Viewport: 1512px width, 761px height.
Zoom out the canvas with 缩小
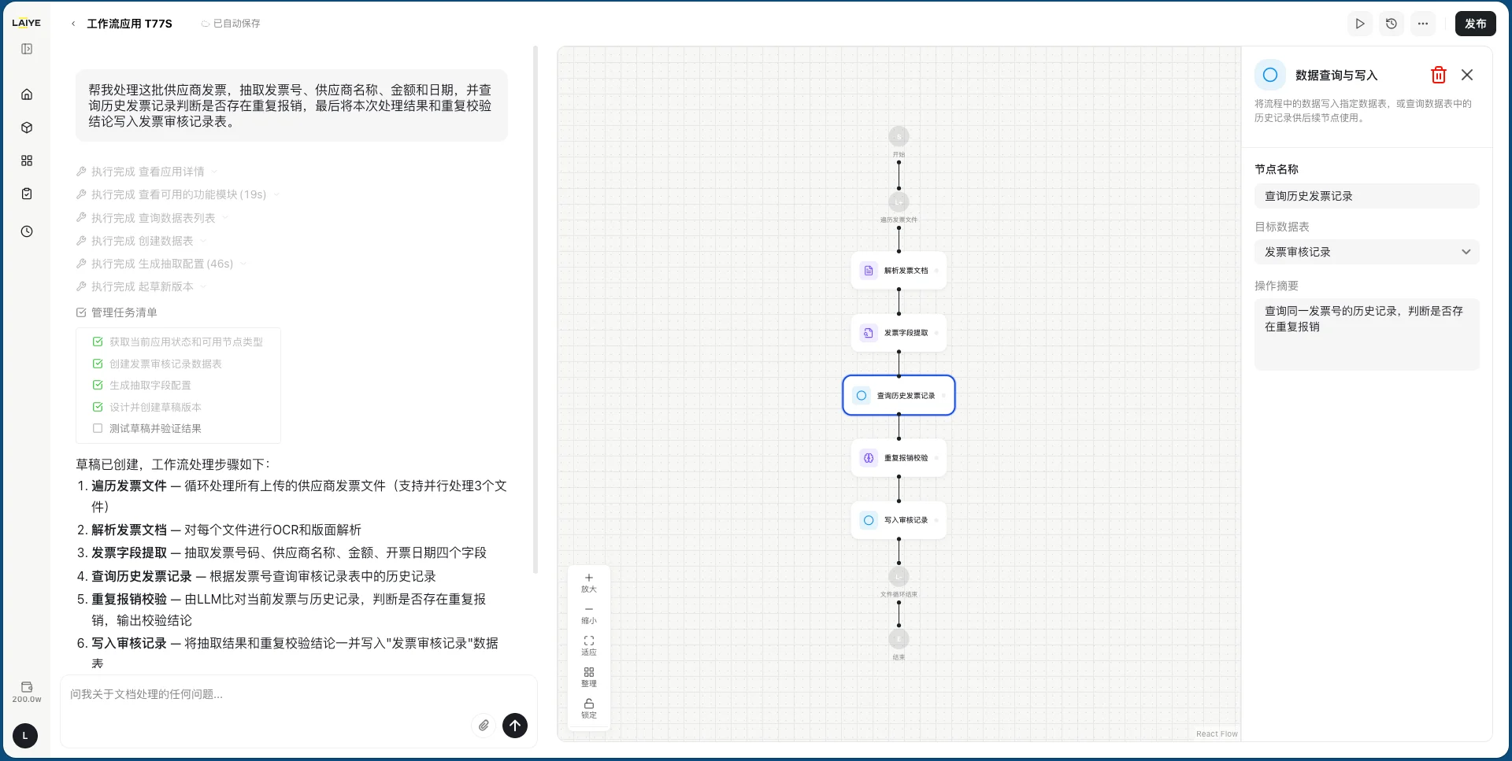589,614
